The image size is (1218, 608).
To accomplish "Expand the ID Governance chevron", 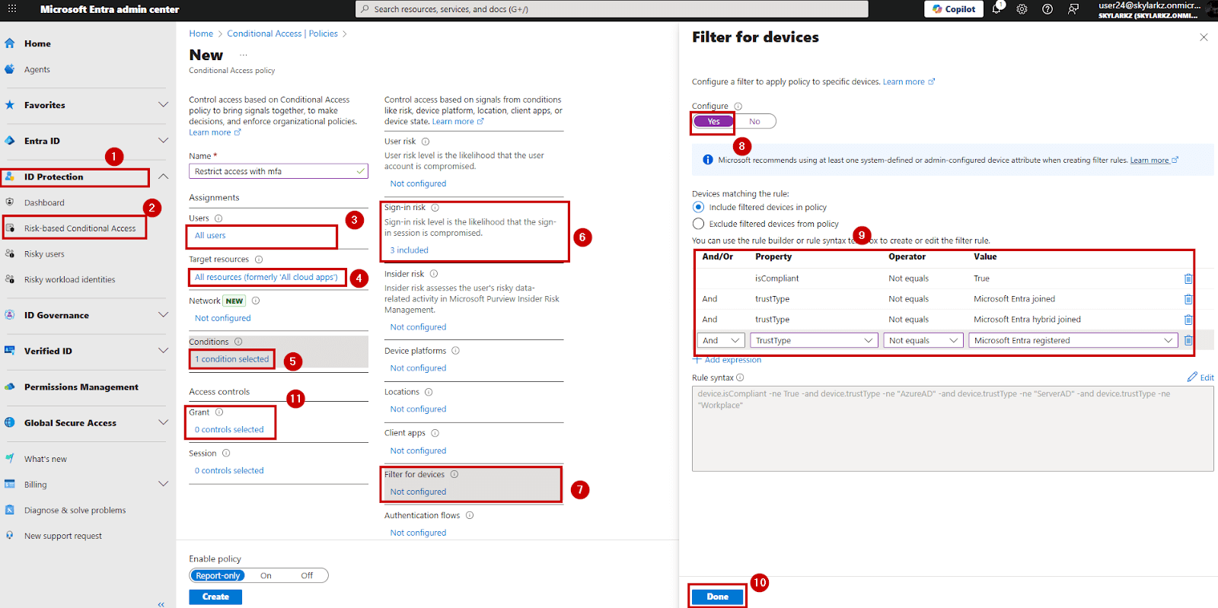I will point(163,314).
